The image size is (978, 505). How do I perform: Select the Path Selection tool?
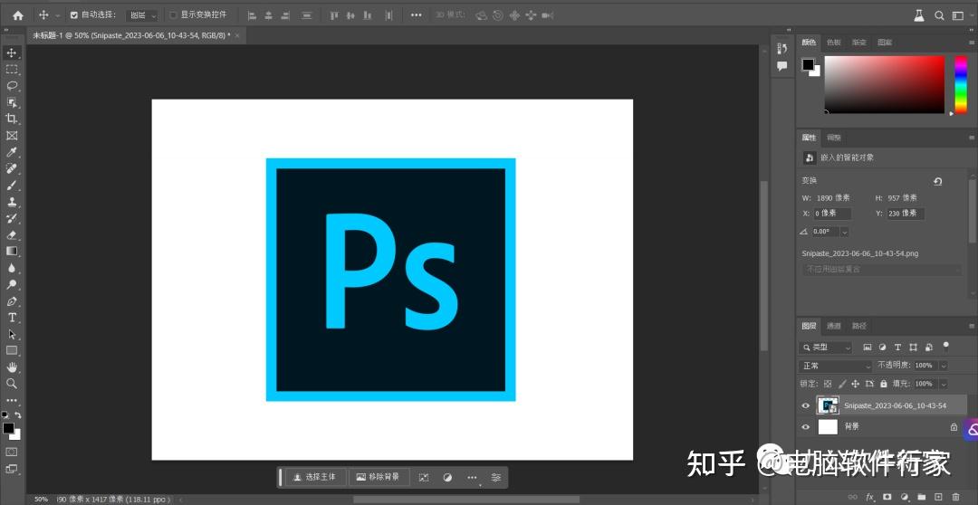[11, 334]
